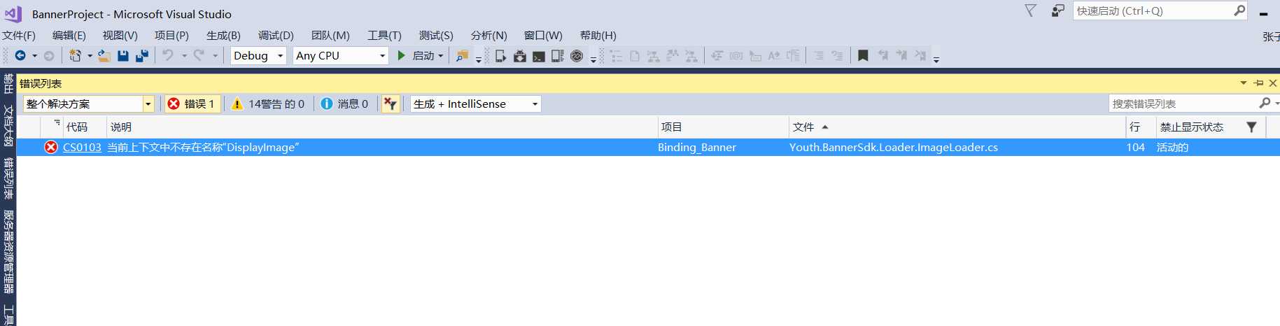Expand the Start button dropdown arrow

click(x=441, y=56)
